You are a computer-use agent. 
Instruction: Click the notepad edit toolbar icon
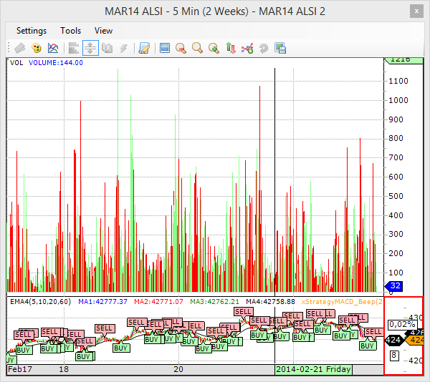[144, 49]
